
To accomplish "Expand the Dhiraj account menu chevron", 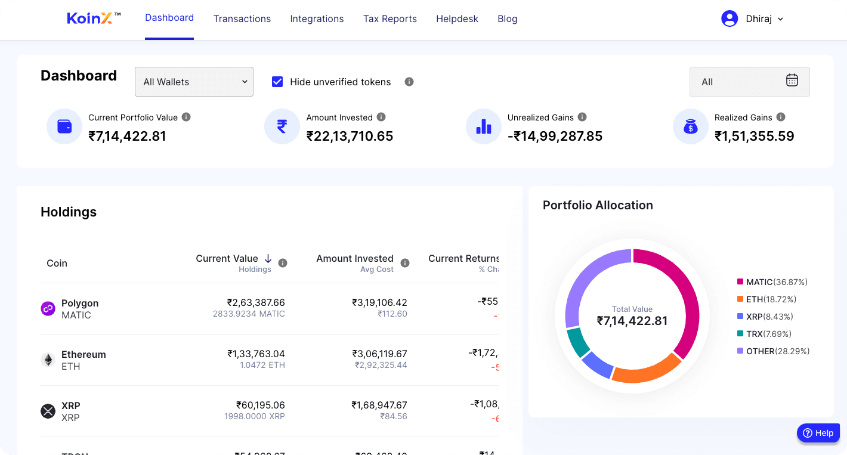I will [780, 19].
